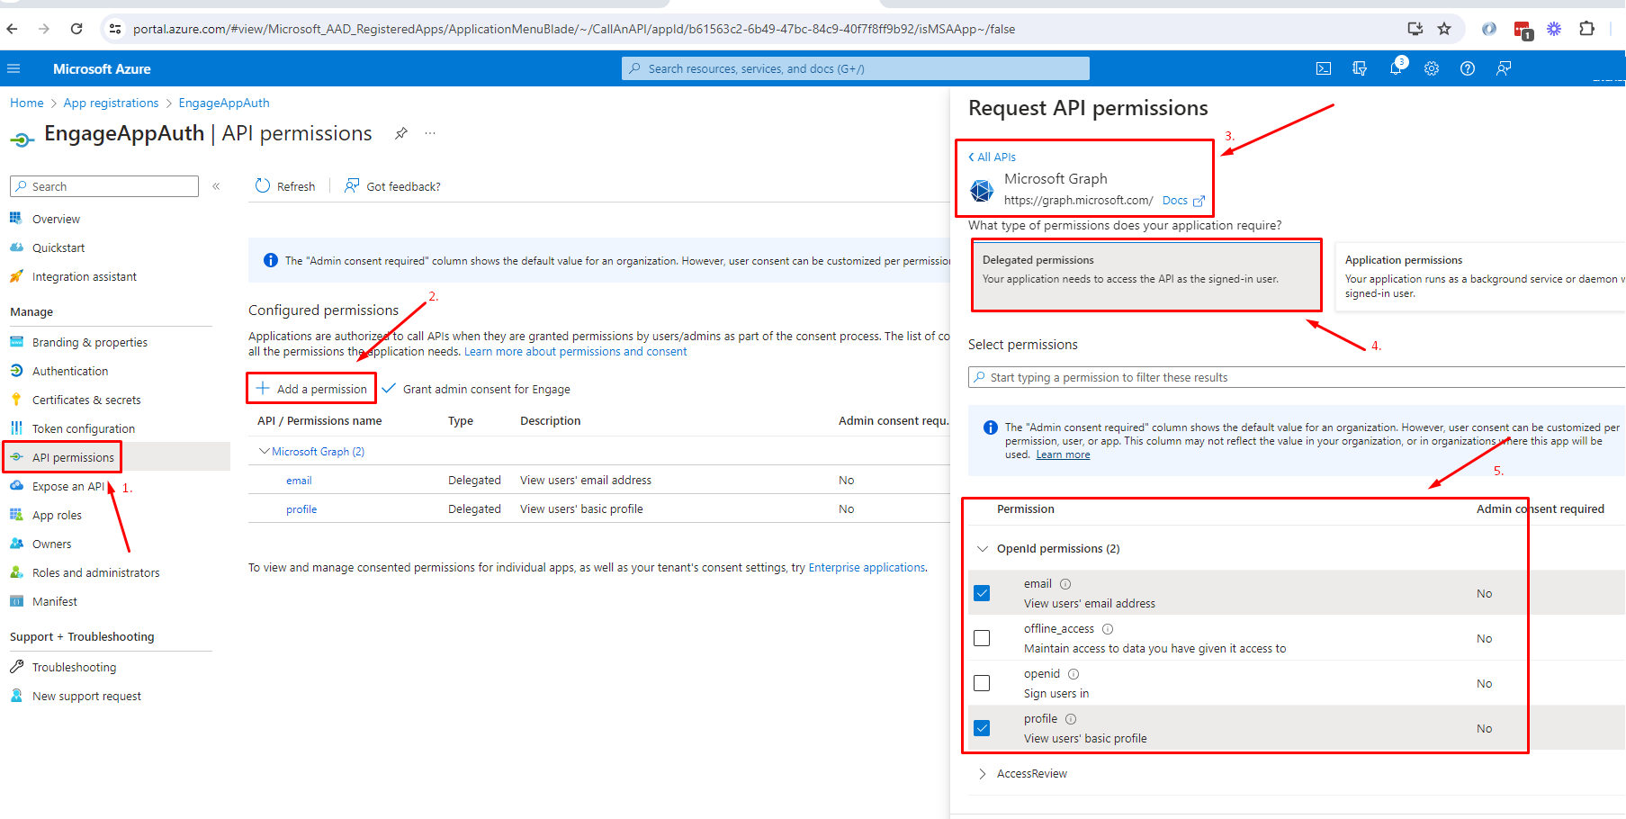Image resolution: width=1626 pixels, height=819 pixels.
Task: Open Expose an API
Action: click(68, 486)
